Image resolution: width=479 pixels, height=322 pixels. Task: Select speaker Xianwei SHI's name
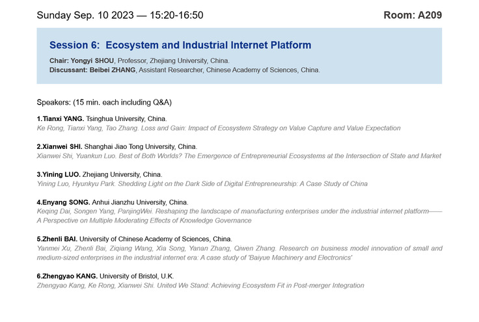[x=63, y=147]
